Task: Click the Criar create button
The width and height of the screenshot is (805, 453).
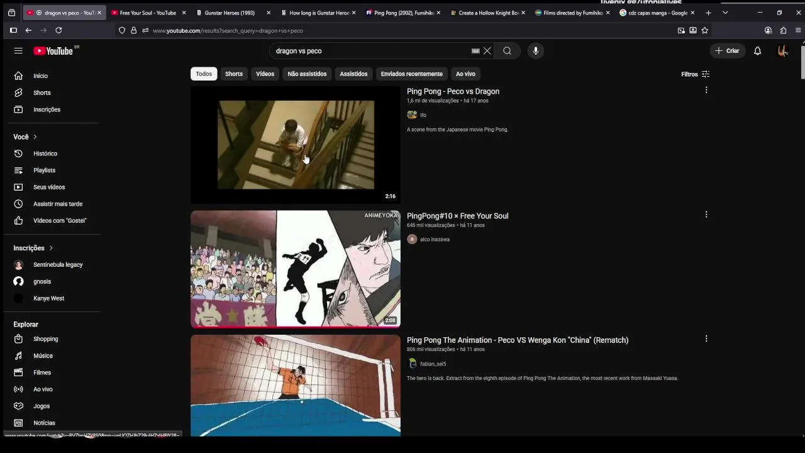Action: coord(728,51)
